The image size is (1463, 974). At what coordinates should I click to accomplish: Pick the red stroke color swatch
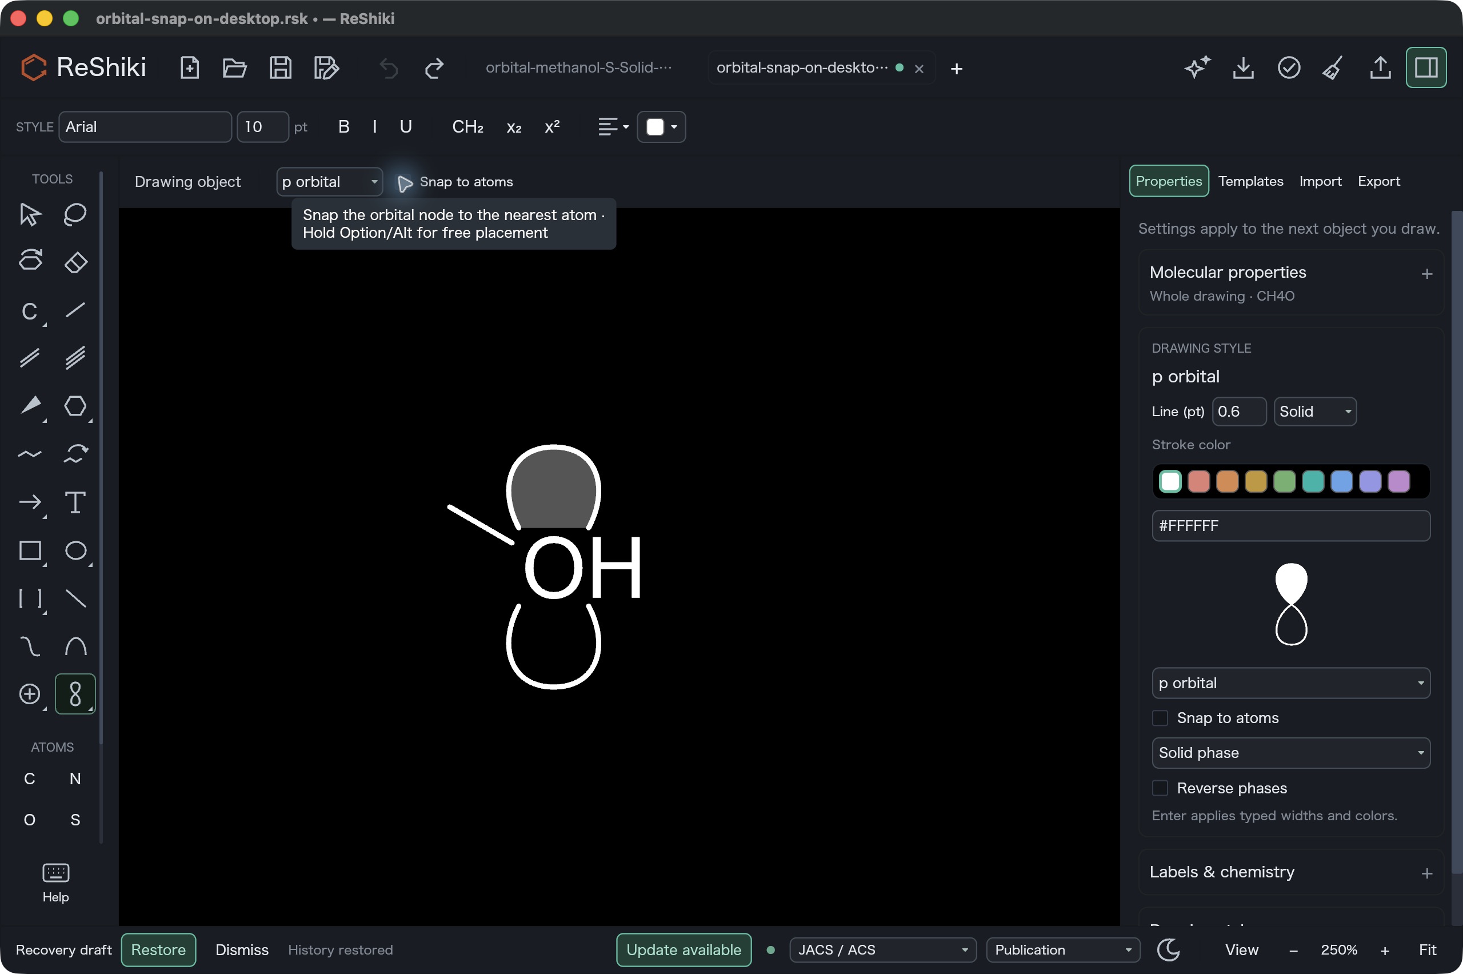(x=1198, y=481)
